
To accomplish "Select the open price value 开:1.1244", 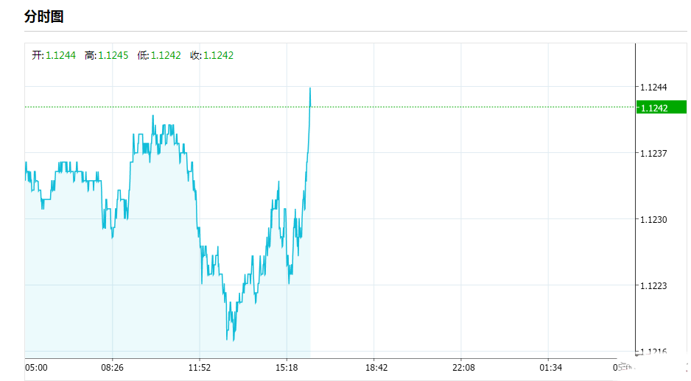I will (x=54, y=55).
